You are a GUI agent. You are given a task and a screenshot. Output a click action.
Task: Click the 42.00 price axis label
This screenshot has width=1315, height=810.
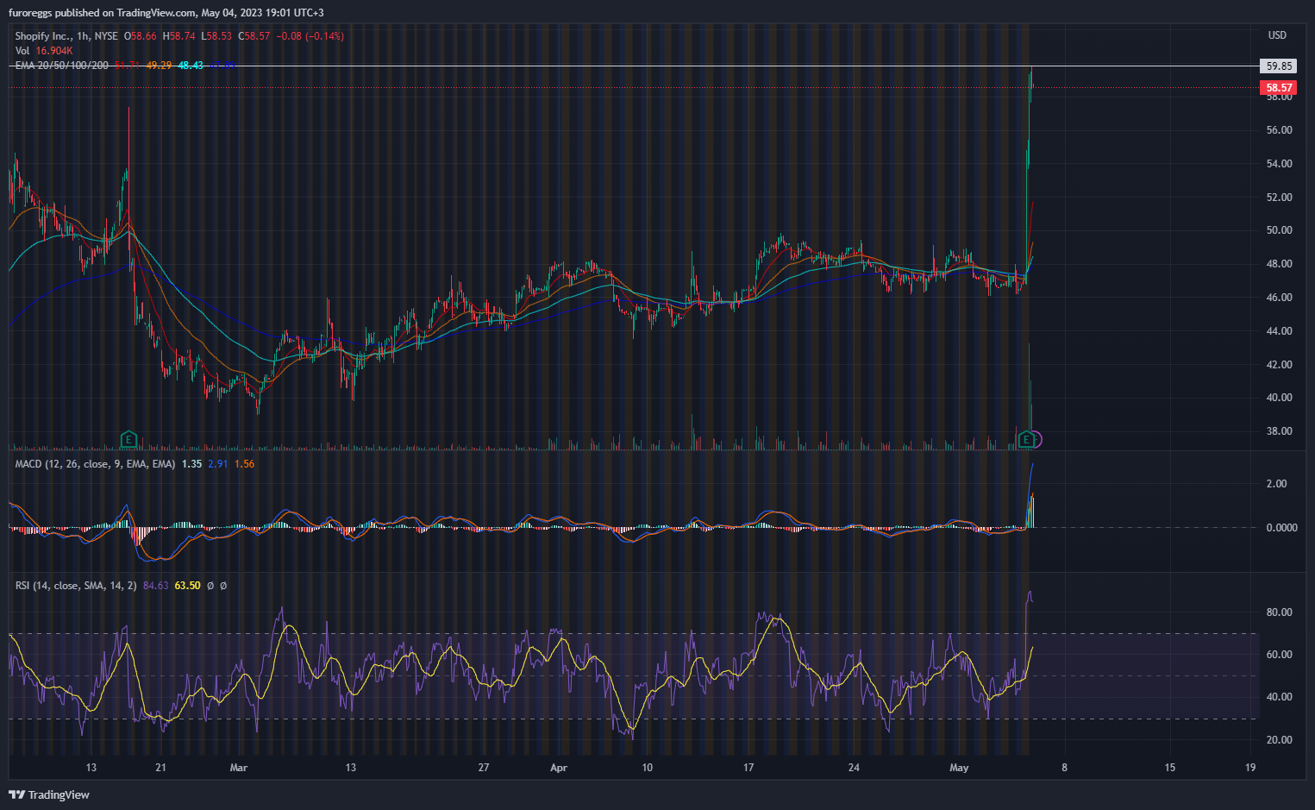1280,365
